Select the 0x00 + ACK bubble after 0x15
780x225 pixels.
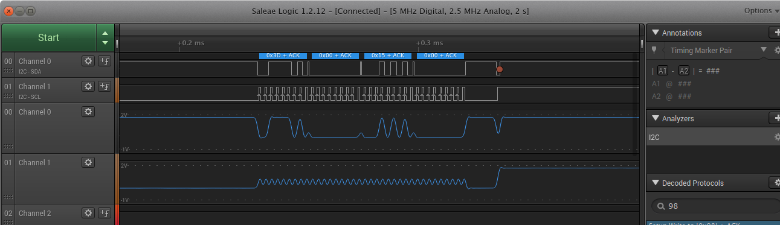tap(440, 55)
